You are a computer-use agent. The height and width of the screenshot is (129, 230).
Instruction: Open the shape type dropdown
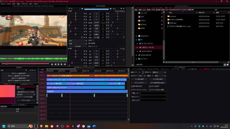(x=78, y=44)
